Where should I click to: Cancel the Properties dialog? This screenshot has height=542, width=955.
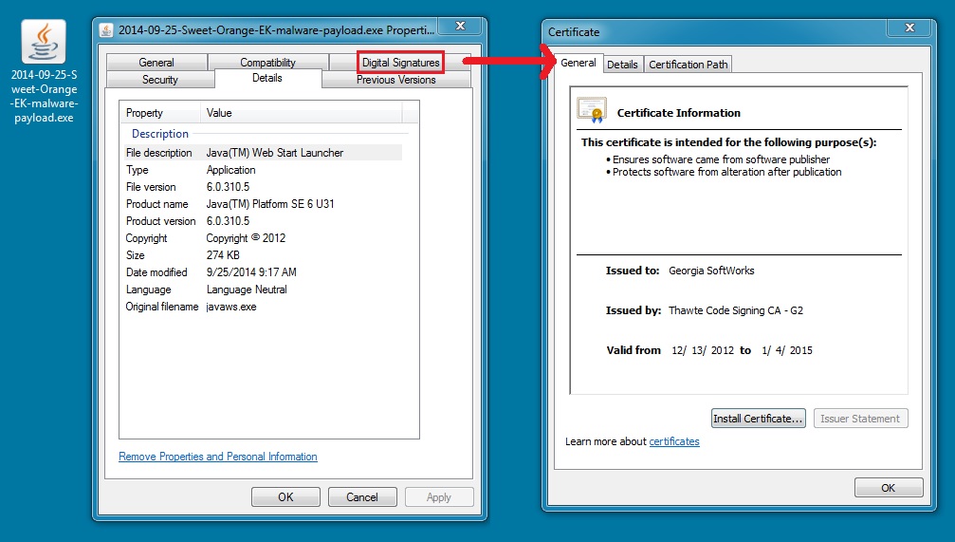361,496
